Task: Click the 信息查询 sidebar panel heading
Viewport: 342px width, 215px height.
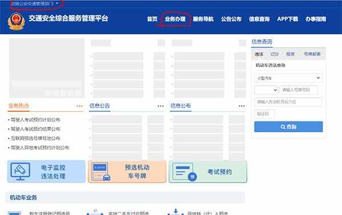Action: pos(262,42)
